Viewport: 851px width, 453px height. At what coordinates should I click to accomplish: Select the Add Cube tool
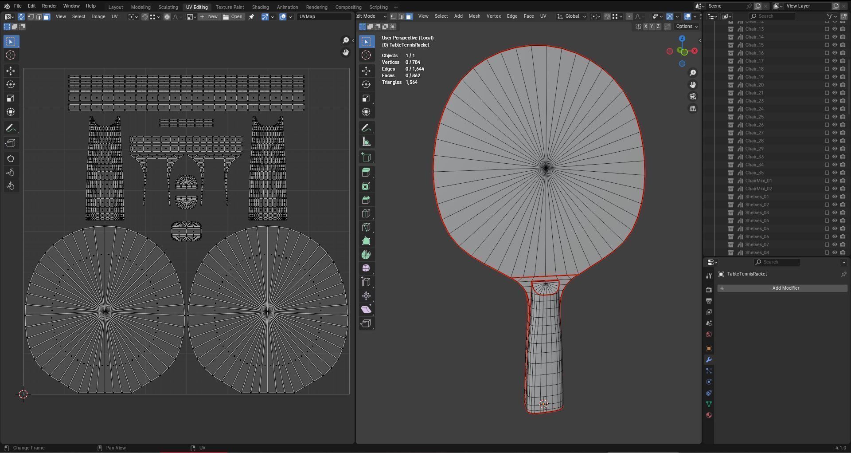pos(366,157)
